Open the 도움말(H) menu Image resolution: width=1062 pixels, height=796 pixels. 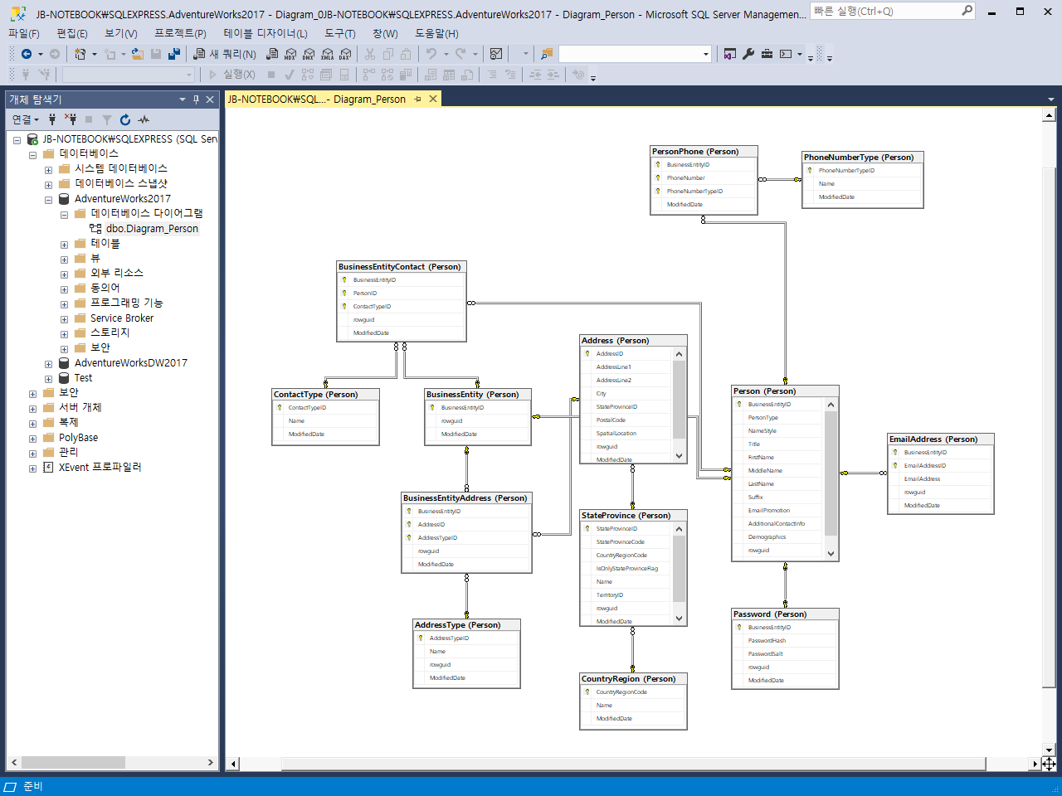coord(436,33)
